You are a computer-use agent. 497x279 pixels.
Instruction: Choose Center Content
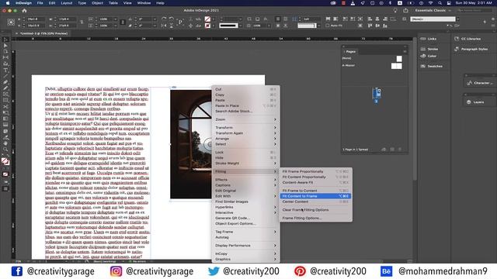pos(315,201)
